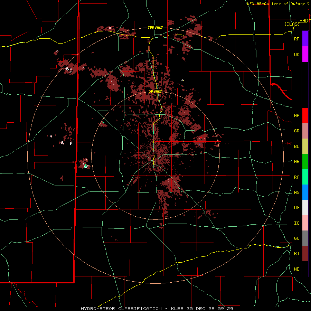
Task: Click the magenta UK color swatch
Action: pos(305,54)
